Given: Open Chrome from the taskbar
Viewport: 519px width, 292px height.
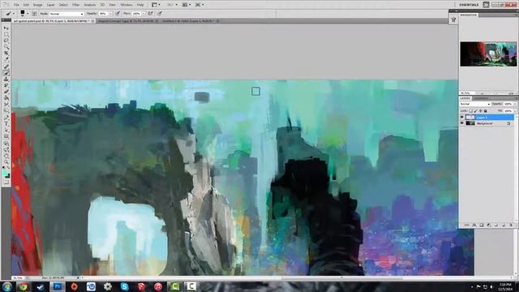Looking at the screenshot, I should pyautogui.click(x=24, y=286).
